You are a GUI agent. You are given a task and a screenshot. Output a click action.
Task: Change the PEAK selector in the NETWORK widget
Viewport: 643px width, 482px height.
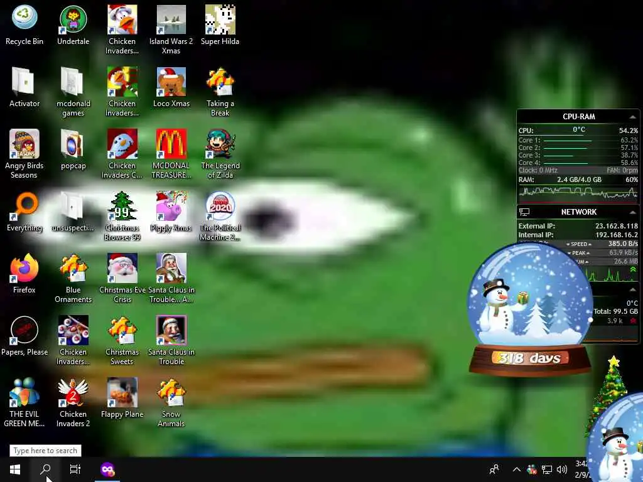578,253
